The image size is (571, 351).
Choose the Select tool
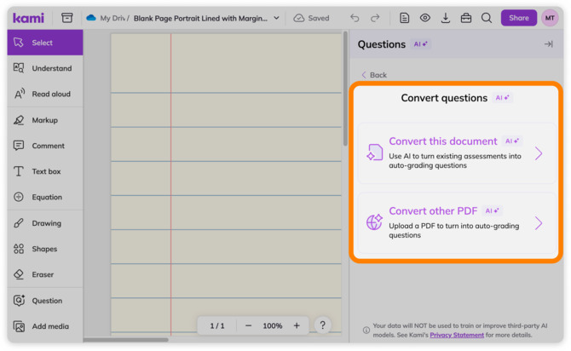coord(45,43)
